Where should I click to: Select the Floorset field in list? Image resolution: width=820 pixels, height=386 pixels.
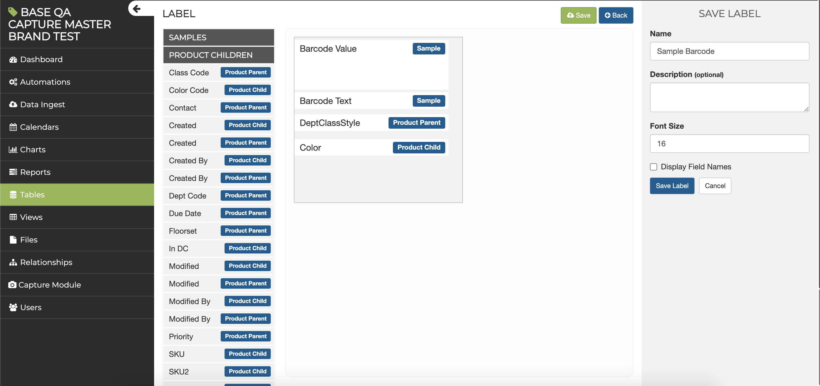click(x=183, y=231)
